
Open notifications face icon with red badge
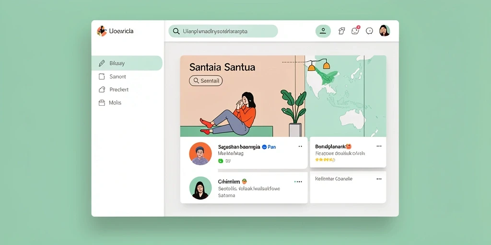355,30
